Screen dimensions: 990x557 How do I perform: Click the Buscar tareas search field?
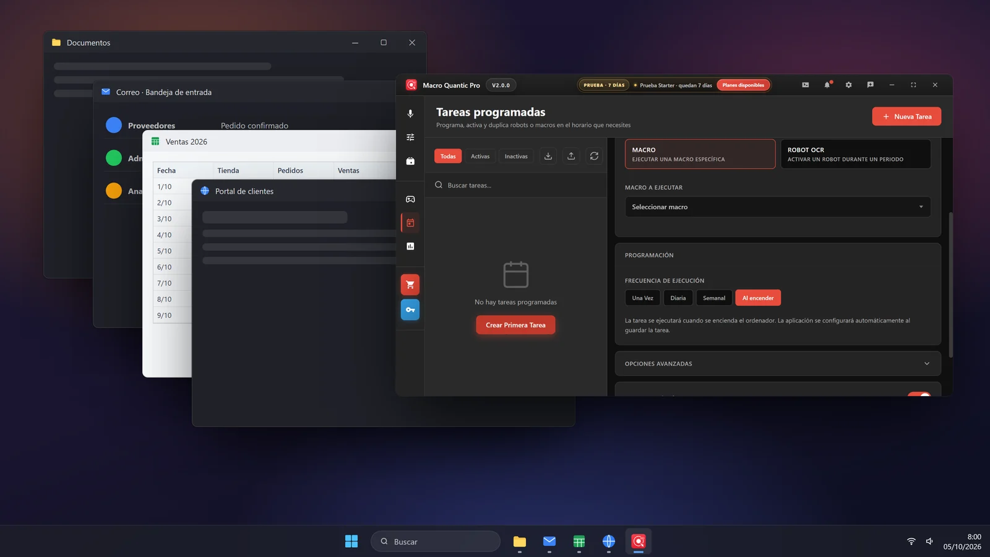(x=516, y=185)
